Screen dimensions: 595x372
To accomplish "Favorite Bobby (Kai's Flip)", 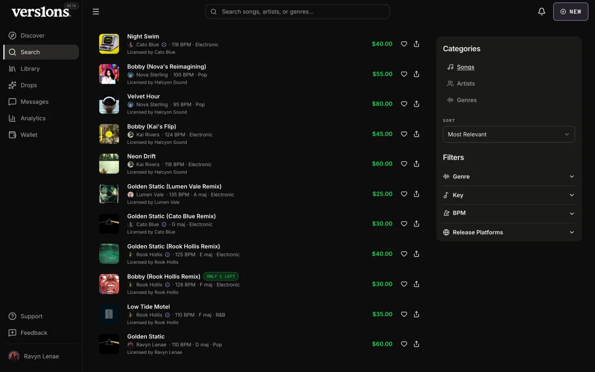I will click(x=404, y=134).
